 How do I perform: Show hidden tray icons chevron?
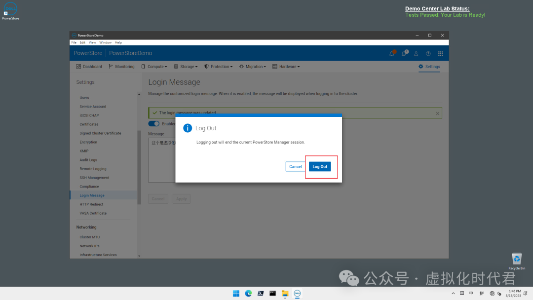tap(453, 293)
